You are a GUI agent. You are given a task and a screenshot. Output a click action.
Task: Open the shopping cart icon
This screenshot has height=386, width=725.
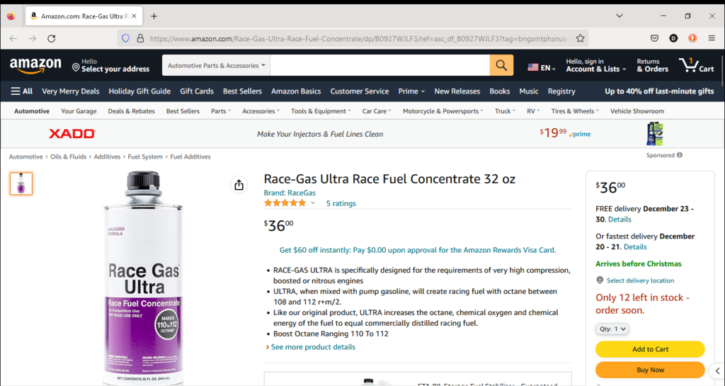(x=697, y=66)
